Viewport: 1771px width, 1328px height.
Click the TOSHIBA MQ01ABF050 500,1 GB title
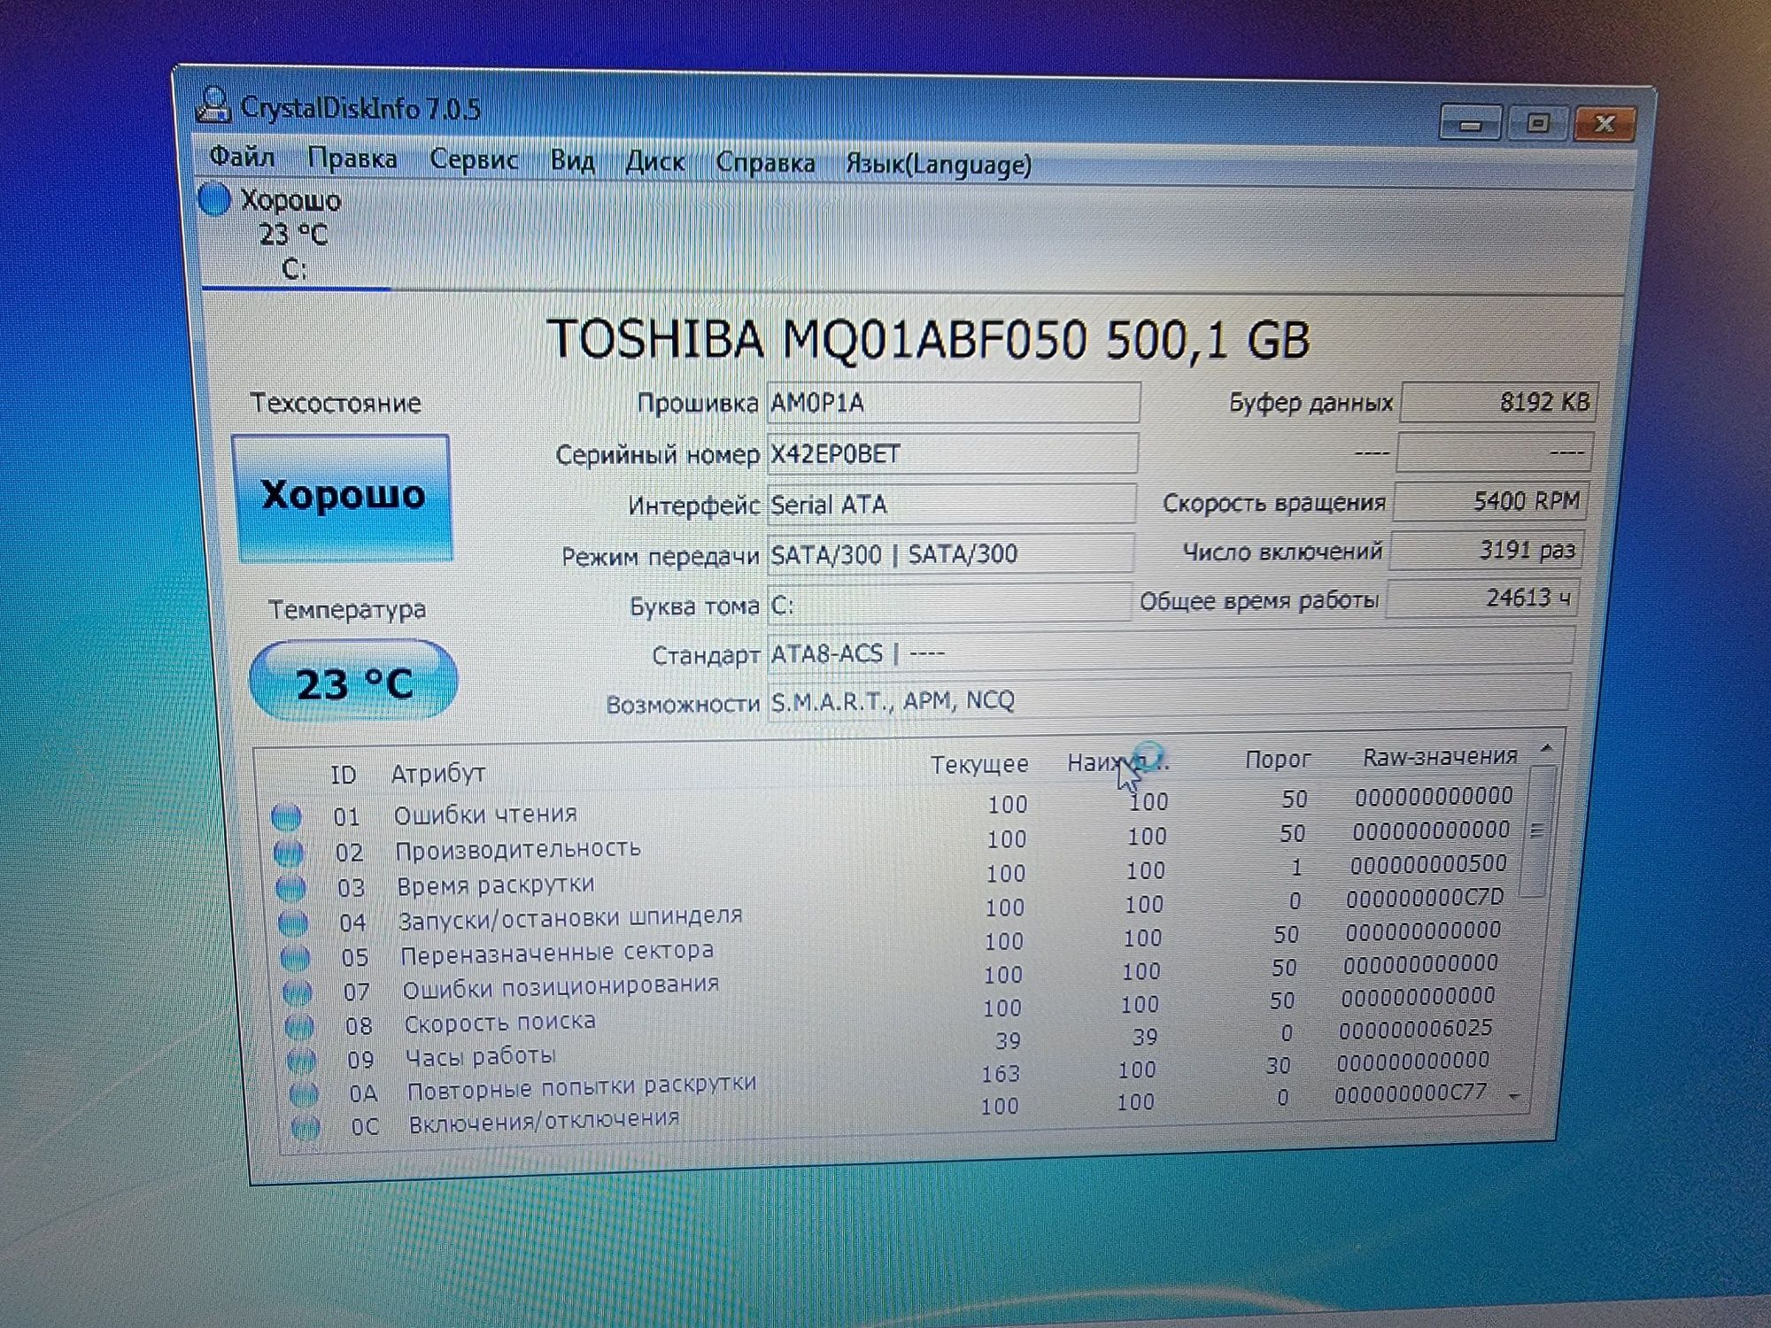[x=928, y=339]
